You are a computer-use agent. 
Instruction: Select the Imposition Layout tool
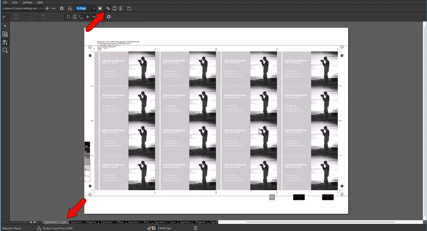[x=5, y=34]
